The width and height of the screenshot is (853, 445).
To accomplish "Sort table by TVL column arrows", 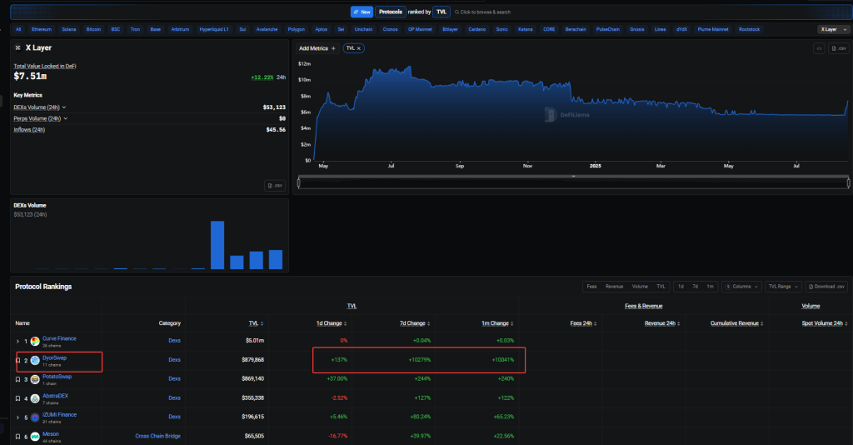I will click(263, 323).
